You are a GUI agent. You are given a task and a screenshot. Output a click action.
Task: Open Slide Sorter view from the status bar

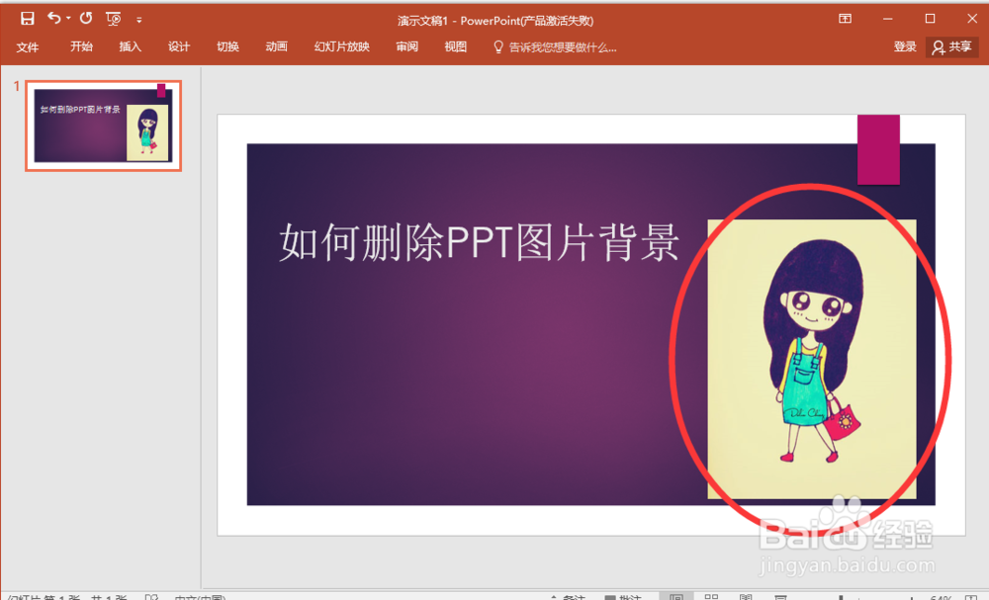click(x=712, y=597)
